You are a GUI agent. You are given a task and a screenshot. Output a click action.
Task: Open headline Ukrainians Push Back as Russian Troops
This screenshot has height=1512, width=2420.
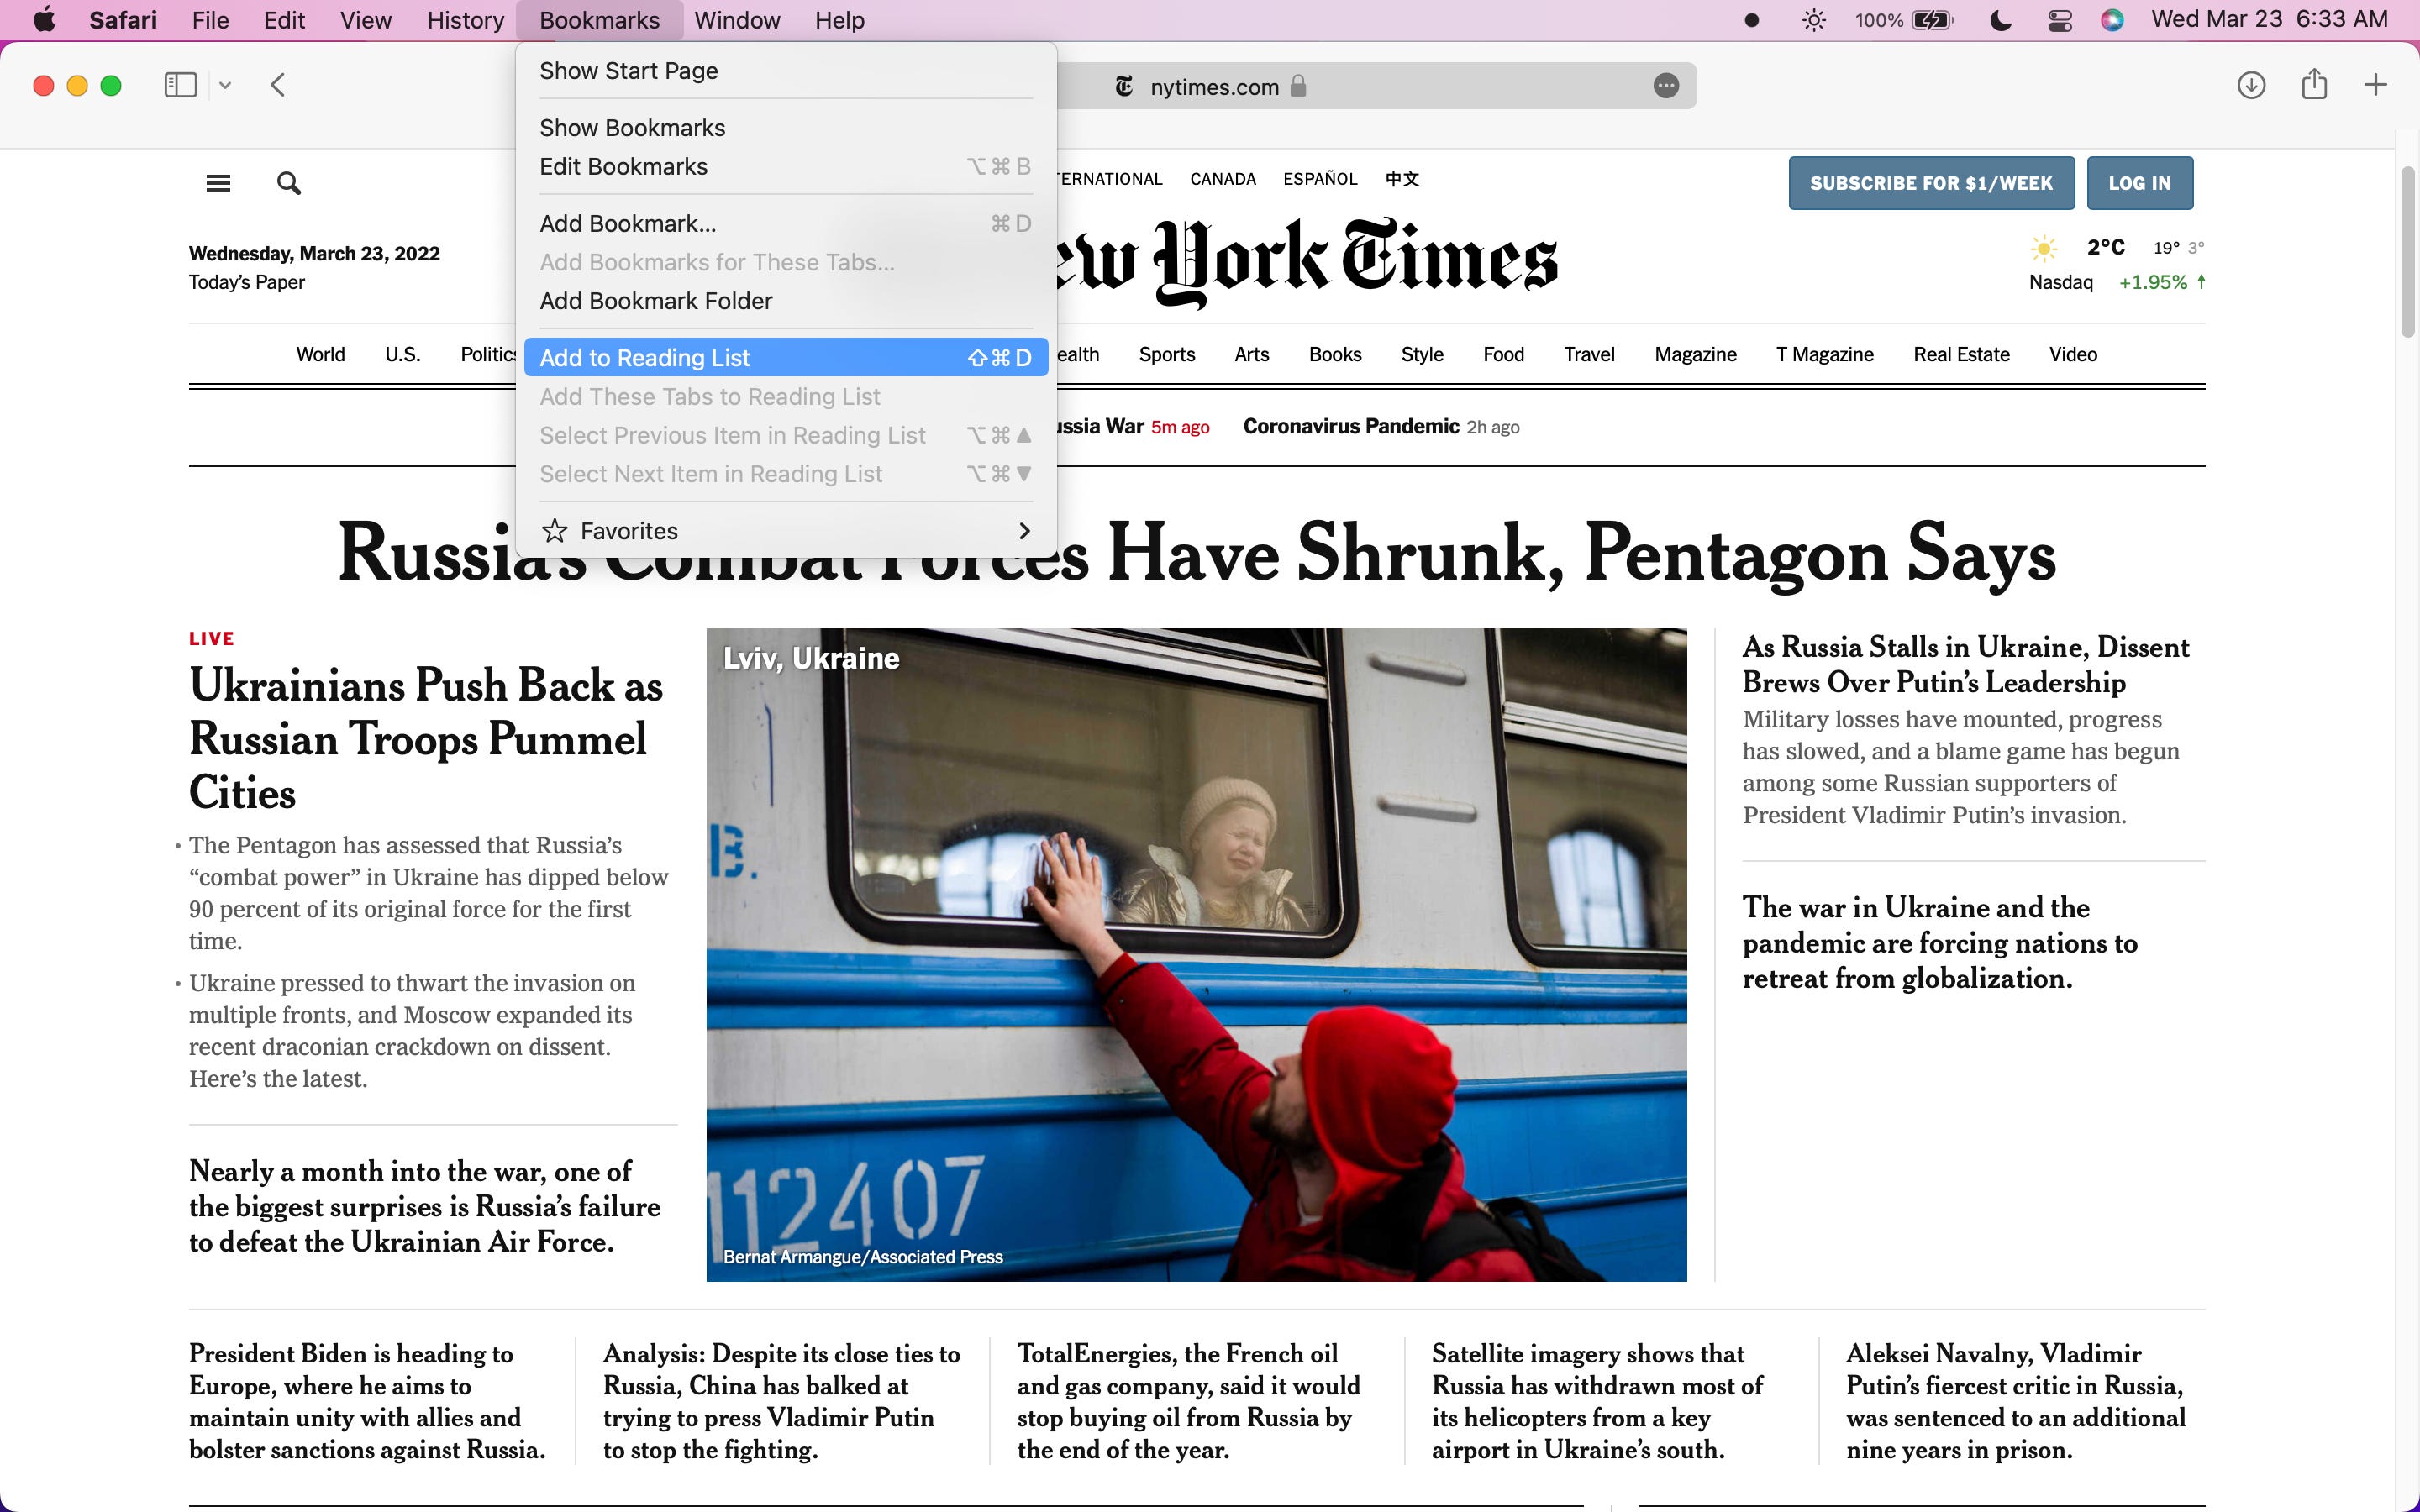click(425, 739)
